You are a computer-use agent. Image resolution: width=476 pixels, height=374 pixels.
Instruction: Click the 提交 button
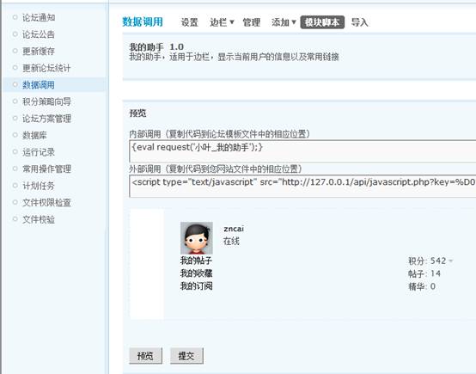pyautogui.click(x=186, y=355)
